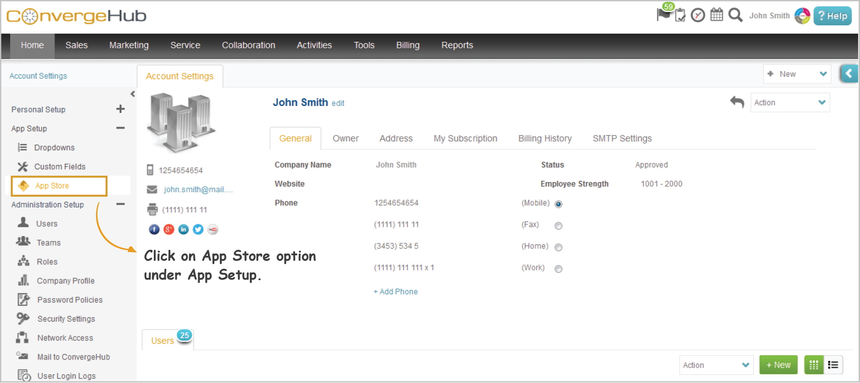
Task: Collapse the right panel blue arrow
Action: coord(849,73)
